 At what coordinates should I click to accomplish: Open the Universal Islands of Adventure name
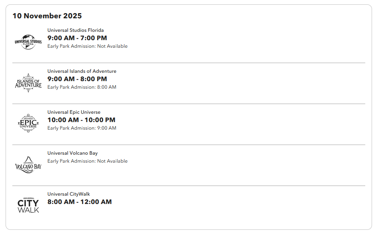[82, 71]
